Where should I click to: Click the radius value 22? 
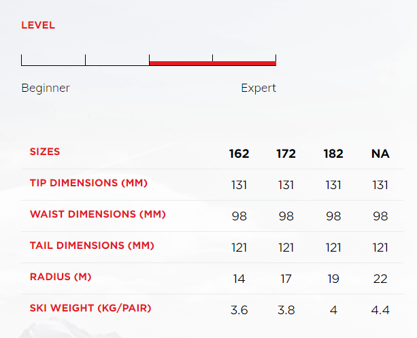coord(380,279)
